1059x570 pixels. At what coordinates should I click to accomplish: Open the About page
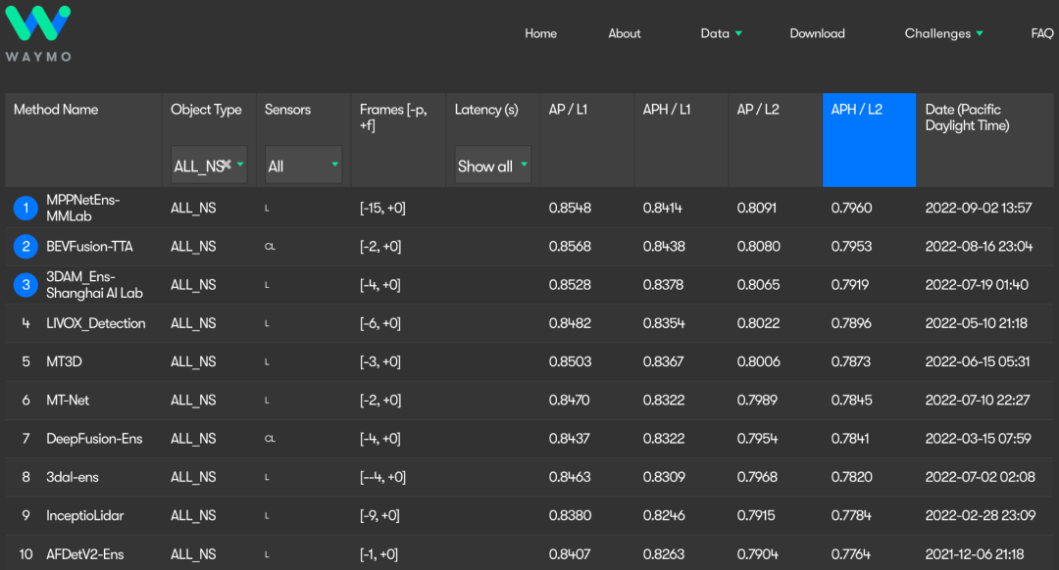624,33
